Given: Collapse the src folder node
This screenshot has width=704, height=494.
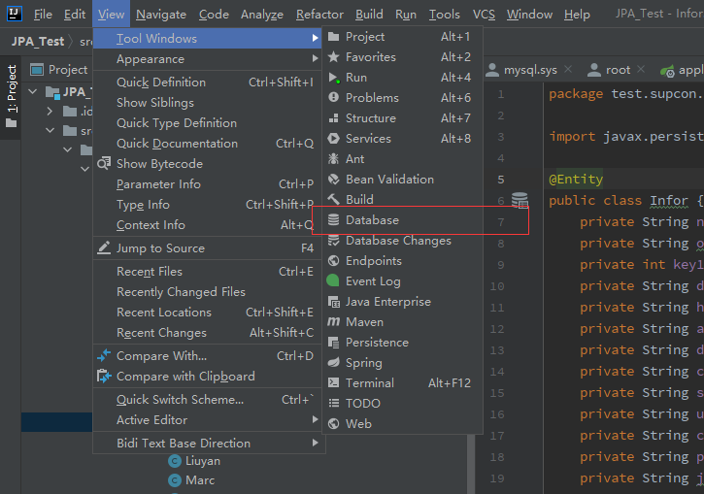Looking at the screenshot, I should [50, 131].
